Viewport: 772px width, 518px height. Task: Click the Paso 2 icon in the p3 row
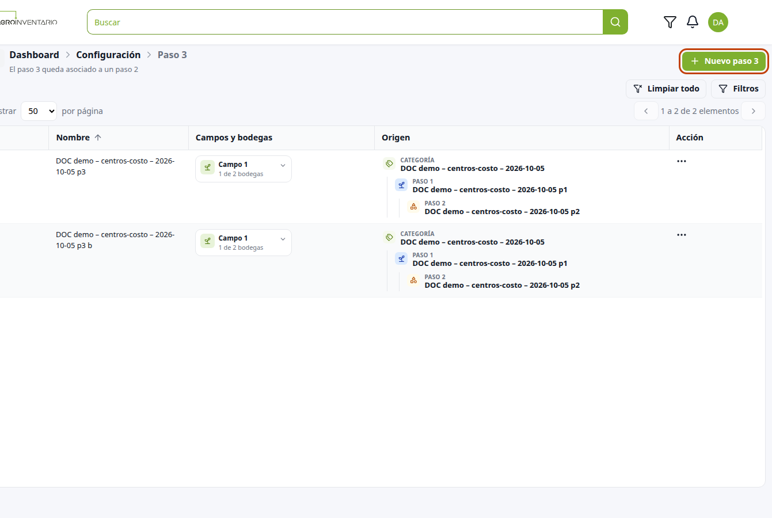coord(413,207)
